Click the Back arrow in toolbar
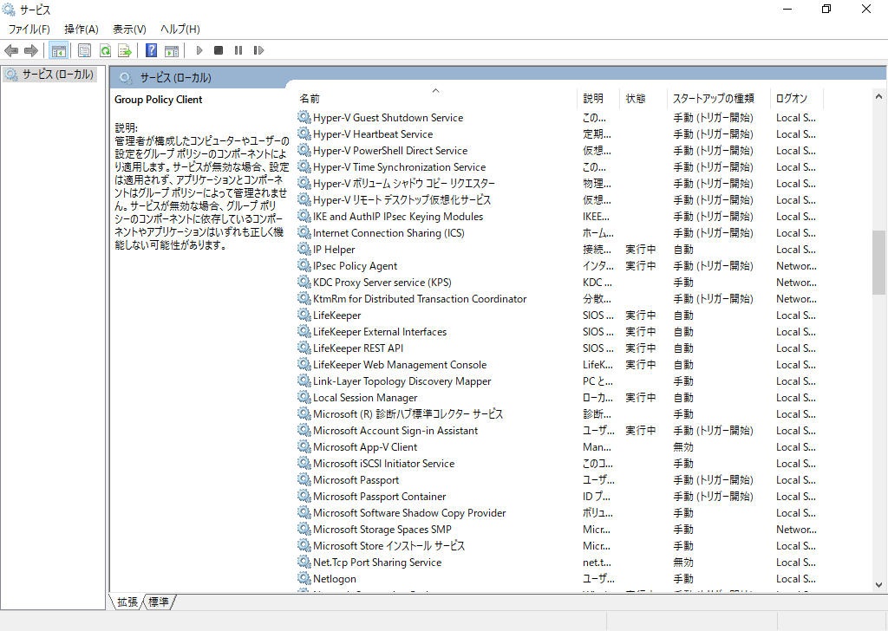This screenshot has width=888, height=631. point(11,50)
